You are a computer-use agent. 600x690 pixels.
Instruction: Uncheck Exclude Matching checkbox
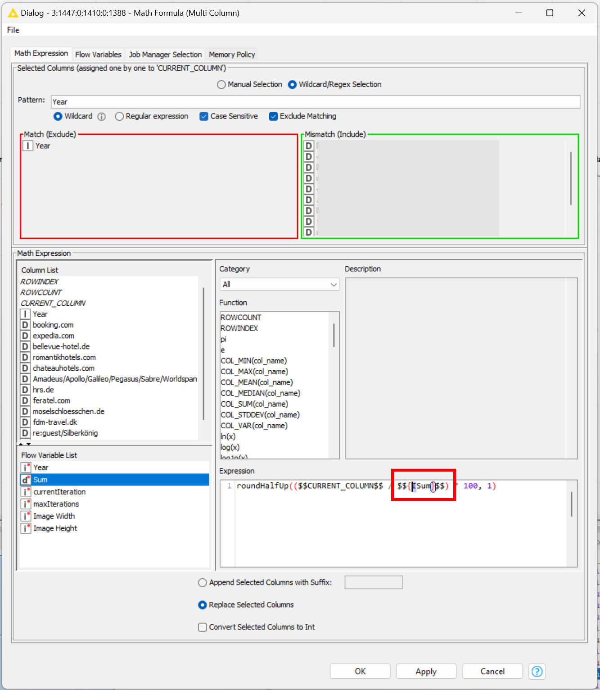coord(273,116)
